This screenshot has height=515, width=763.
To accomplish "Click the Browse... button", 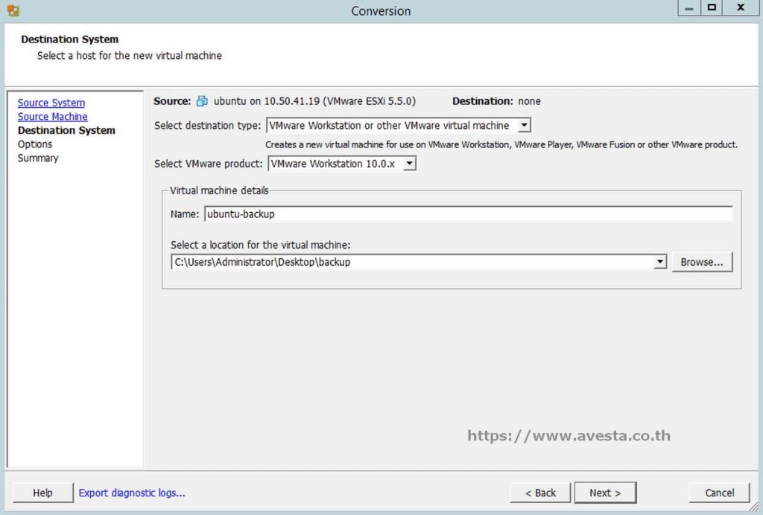I will 702,263.
